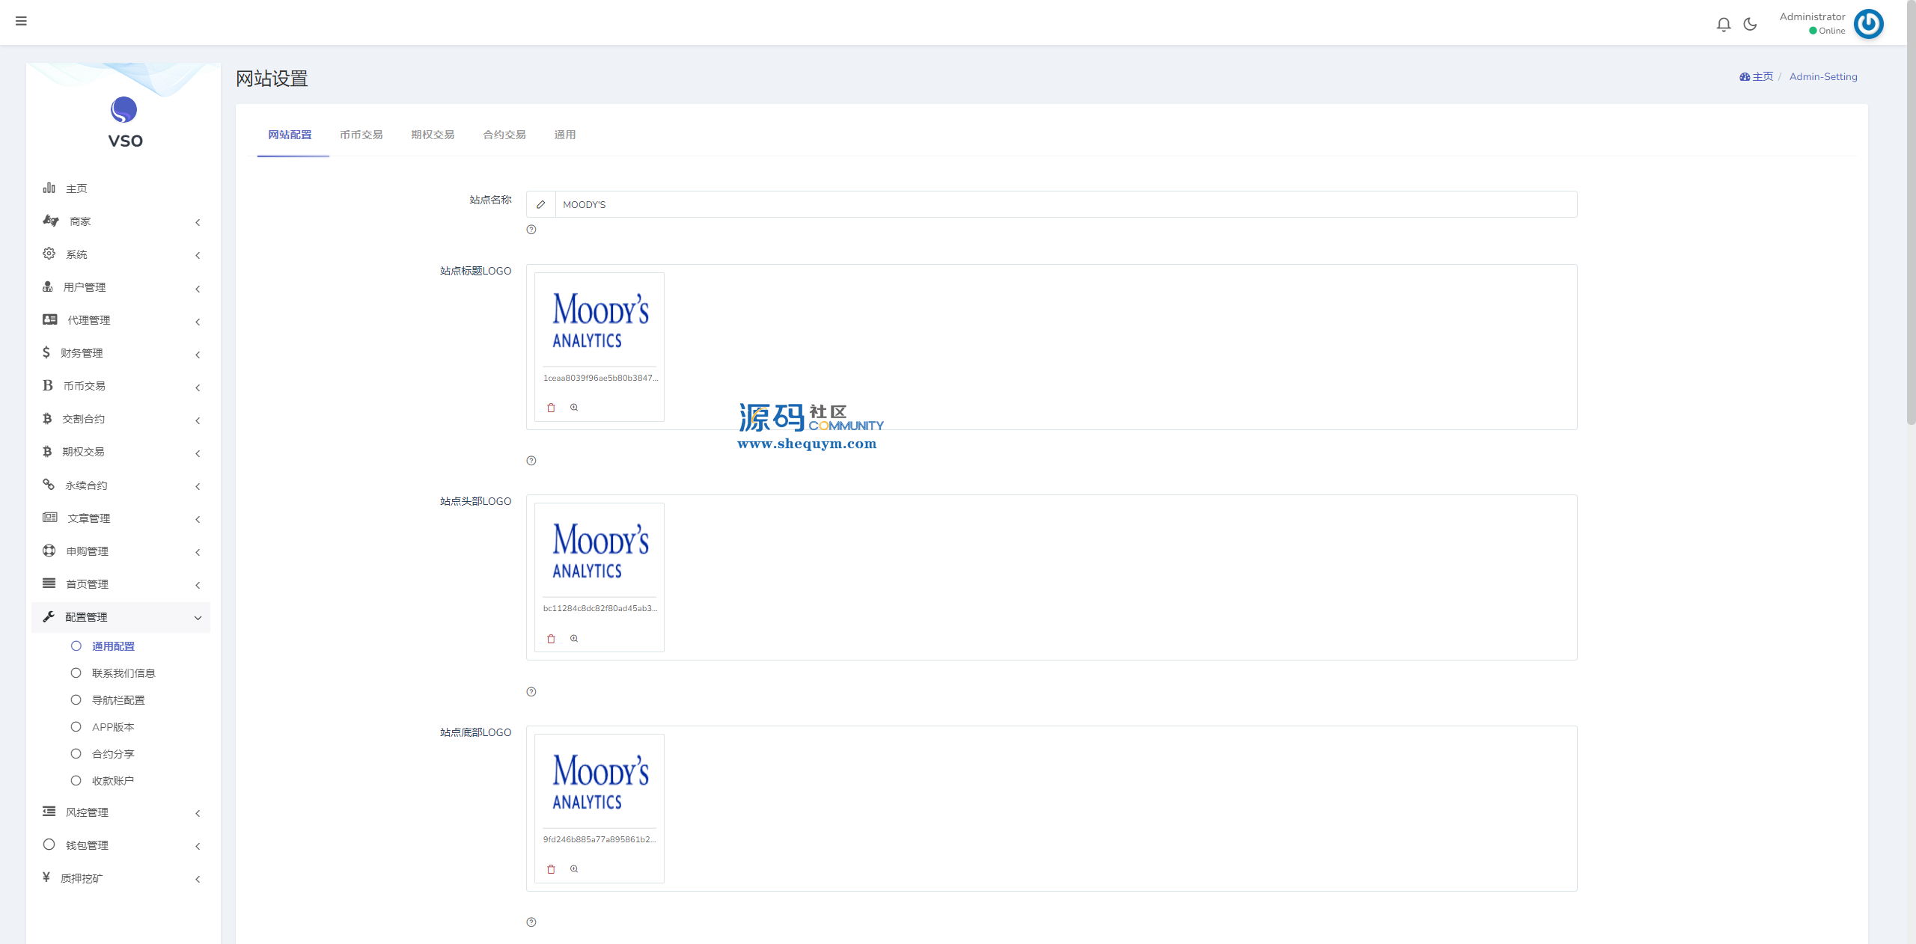Open the 站点底部LOGO Moody's thumbnail
1916x944 pixels.
(x=599, y=782)
